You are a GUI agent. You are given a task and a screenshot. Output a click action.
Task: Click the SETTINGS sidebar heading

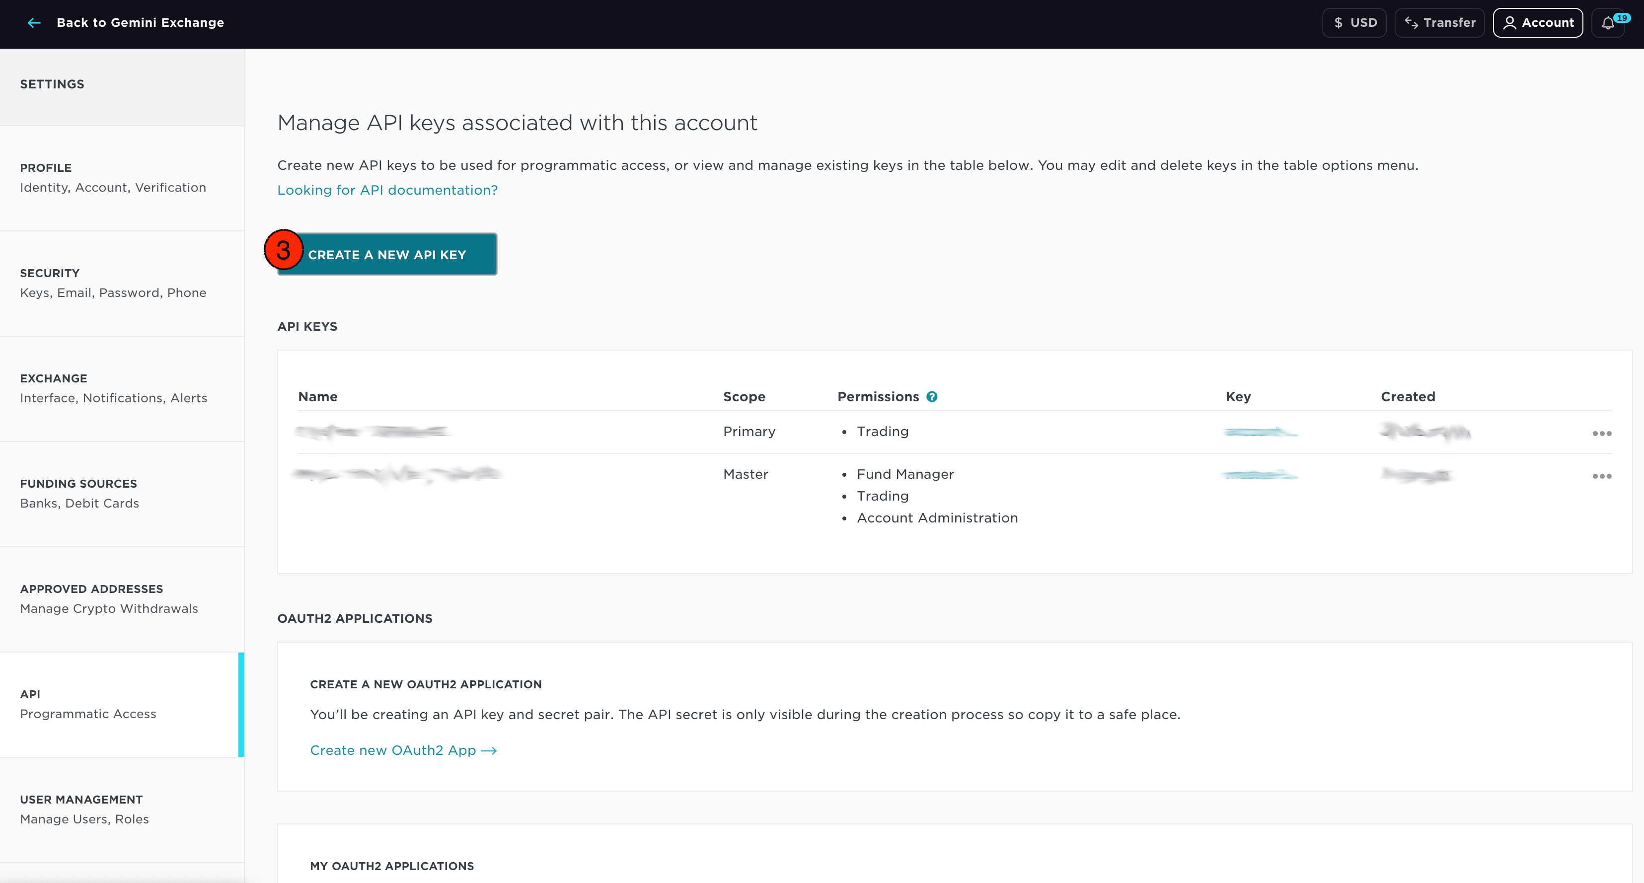(x=52, y=84)
